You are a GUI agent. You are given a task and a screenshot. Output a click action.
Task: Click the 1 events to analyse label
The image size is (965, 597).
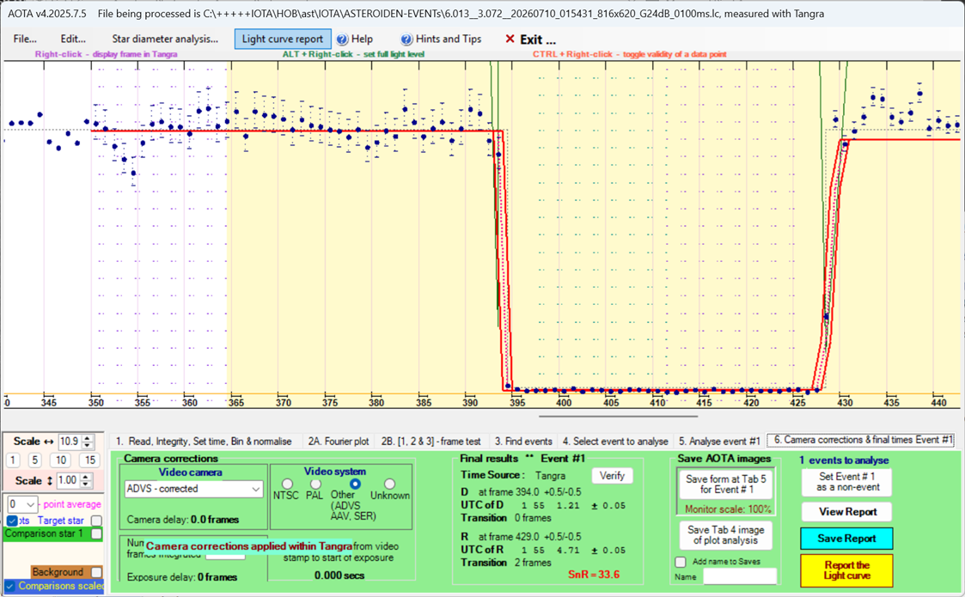pyautogui.click(x=844, y=460)
